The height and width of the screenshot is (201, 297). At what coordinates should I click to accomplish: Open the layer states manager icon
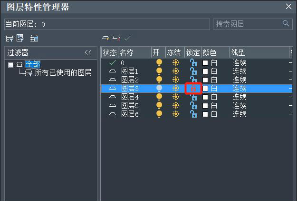tap(34, 38)
